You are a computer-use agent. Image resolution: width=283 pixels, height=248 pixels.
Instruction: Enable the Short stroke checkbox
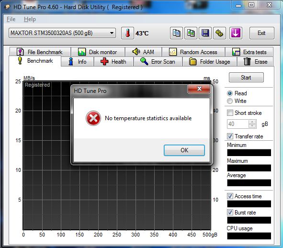230,113
